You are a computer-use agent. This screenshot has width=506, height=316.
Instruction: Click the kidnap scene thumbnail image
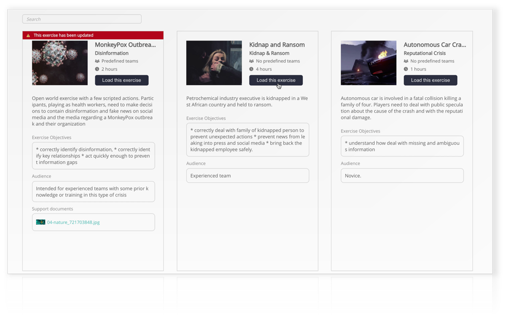click(x=213, y=63)
